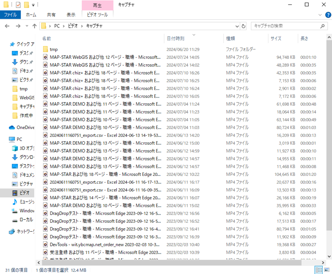Click PC in the address breadcrumb
332x274 pixels.
tap(57, 26)
